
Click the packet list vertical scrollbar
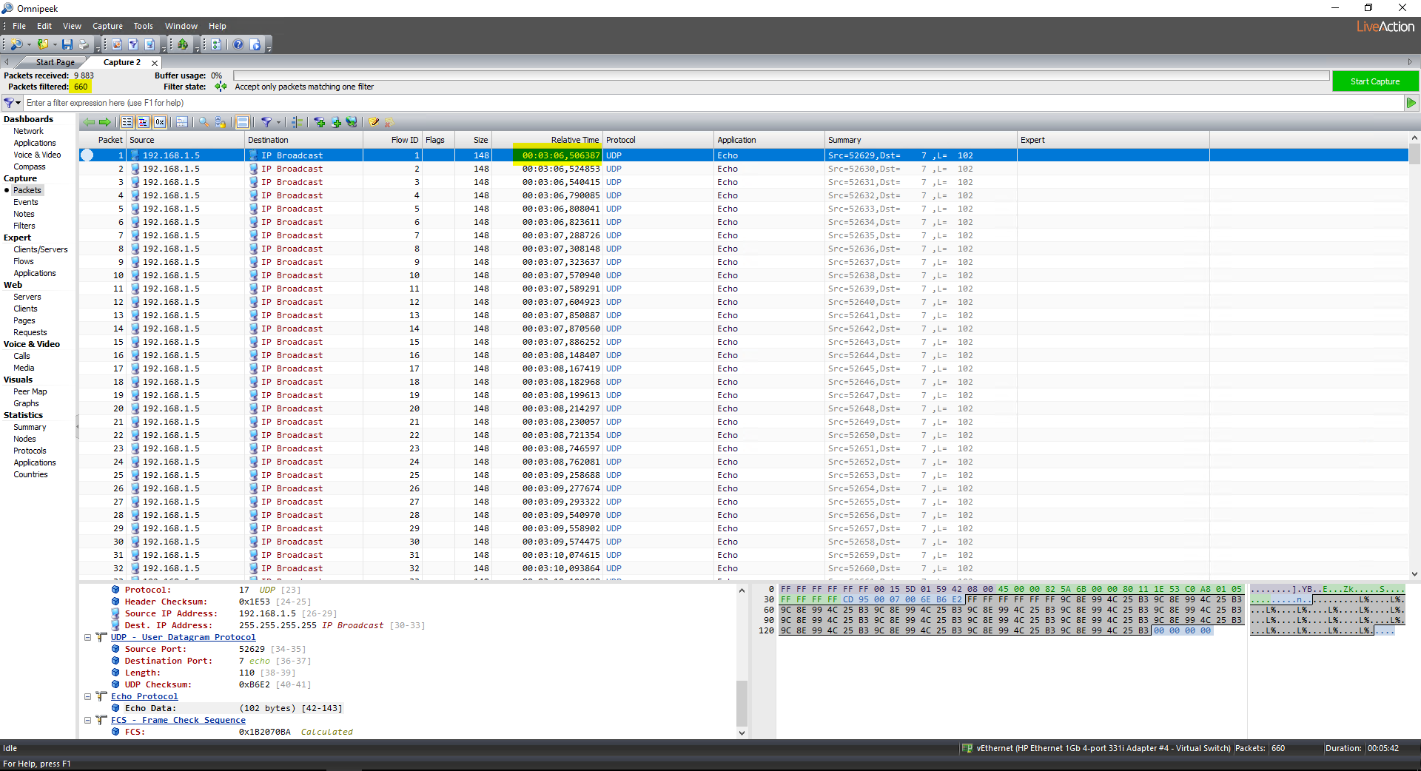click(x=1414, y=355)
